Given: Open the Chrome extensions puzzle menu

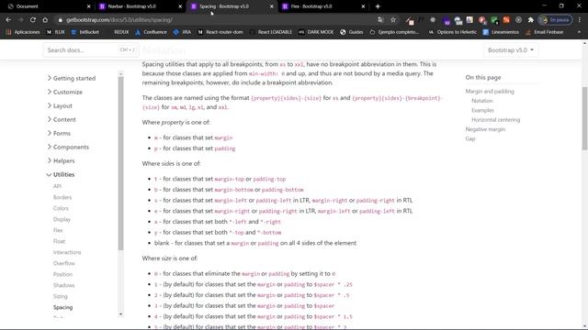Looking at the screenshot, I should (x=531, y=20).
